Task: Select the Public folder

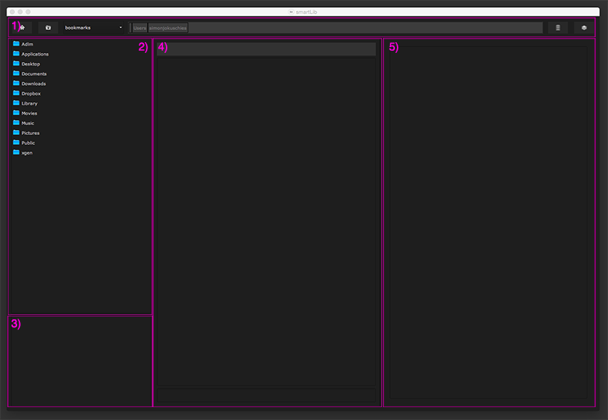Action: [x=28, y=143]
